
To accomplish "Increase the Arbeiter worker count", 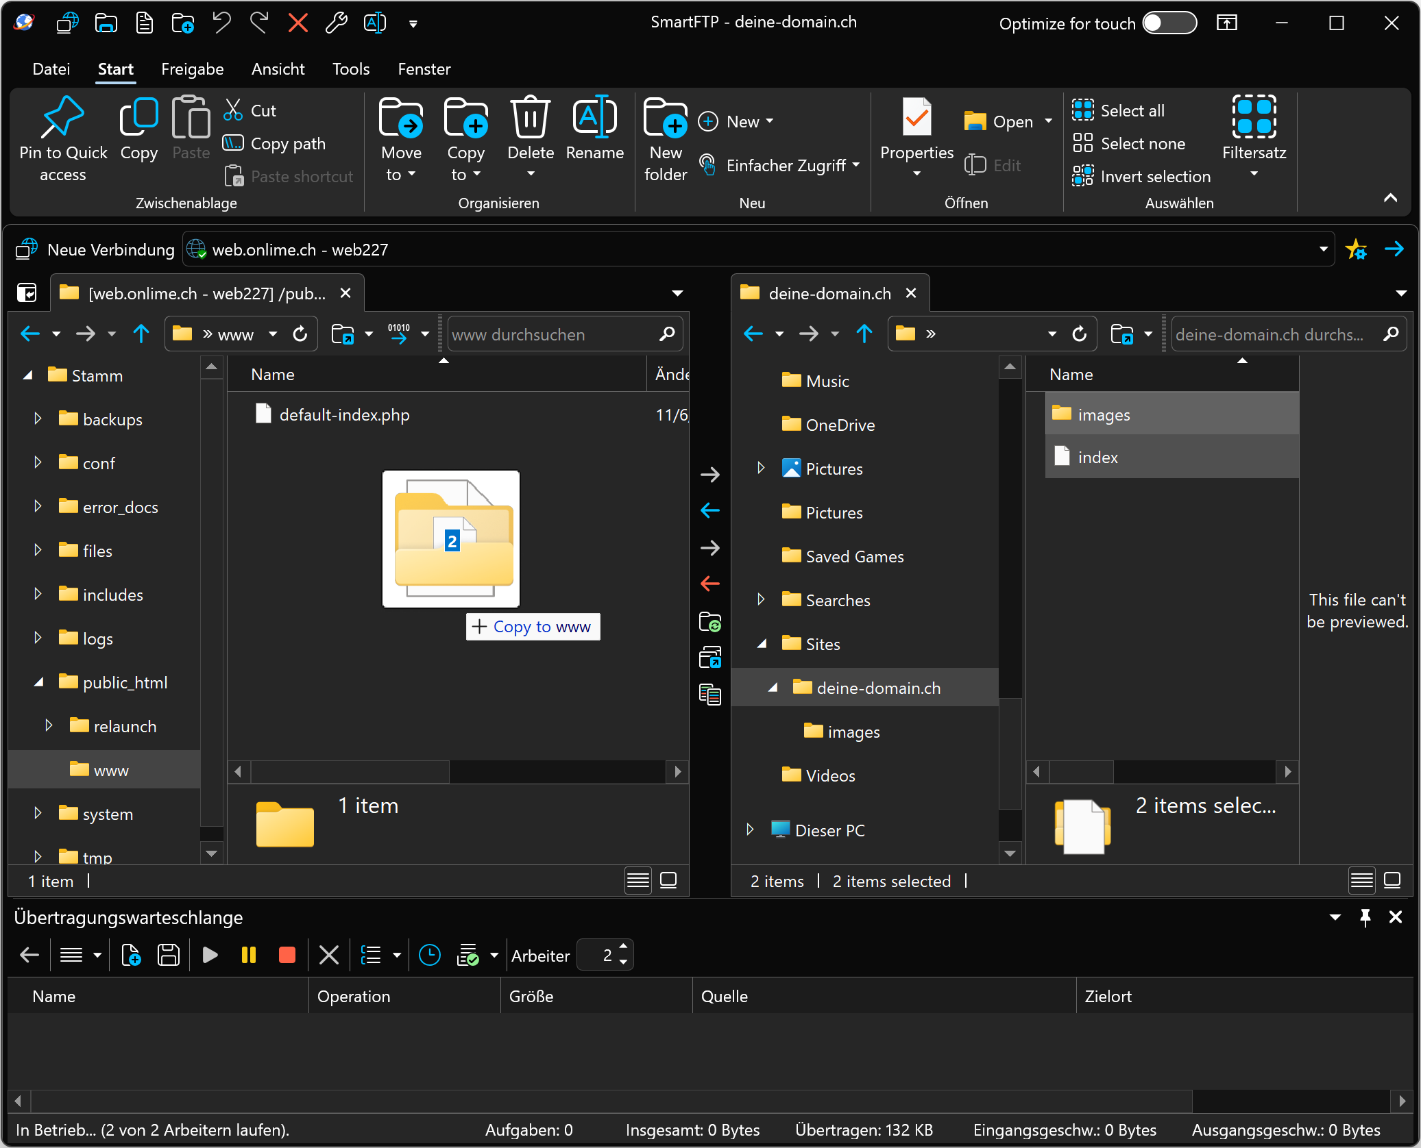I will point(623,947).
